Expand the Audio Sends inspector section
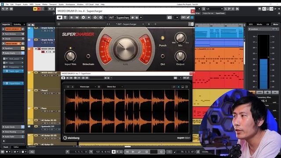Viewport: 281px width, 158px height. tap(13, 127)
